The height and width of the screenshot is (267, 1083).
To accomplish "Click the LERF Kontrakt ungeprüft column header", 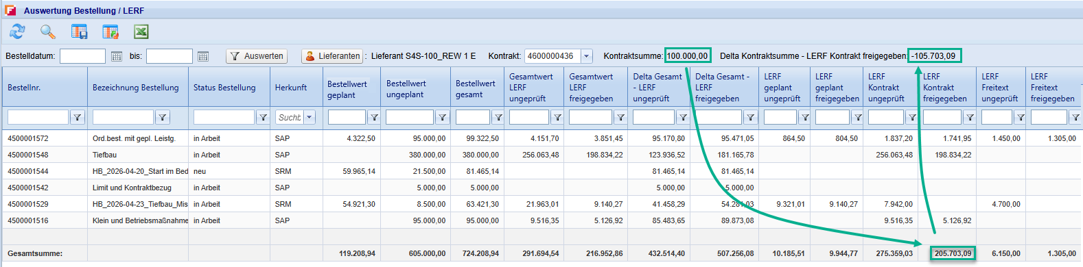I will [x=890, y=88].
